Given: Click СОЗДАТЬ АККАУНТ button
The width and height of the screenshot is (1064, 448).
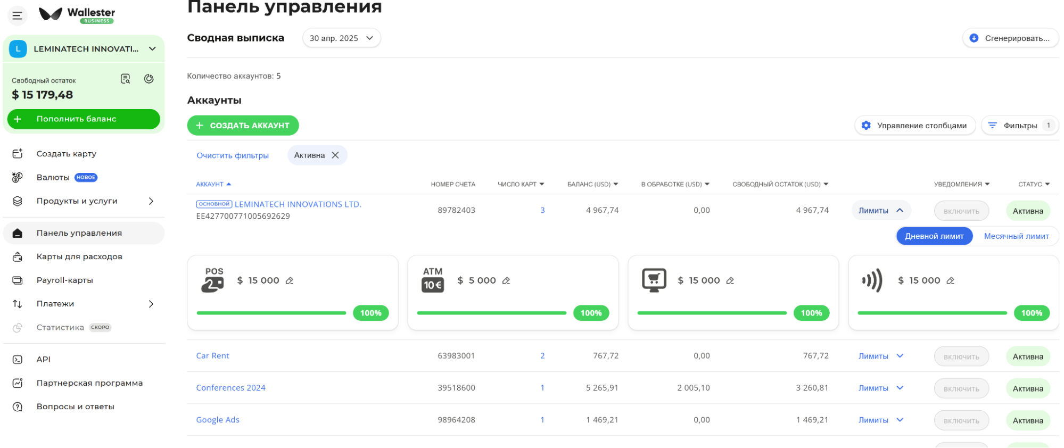Looking at the screenshot, I should coord(243,126).
